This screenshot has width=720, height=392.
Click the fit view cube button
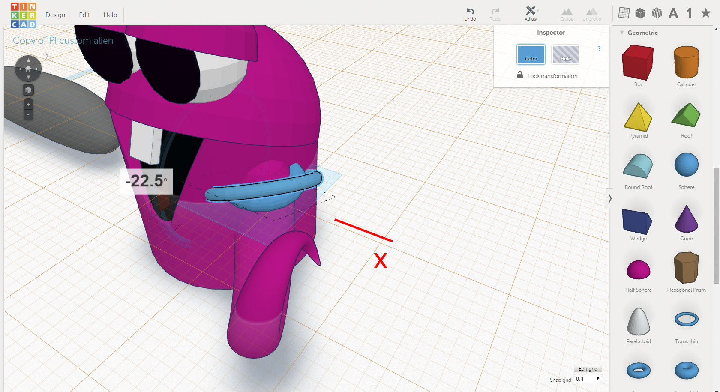(28, 90)
